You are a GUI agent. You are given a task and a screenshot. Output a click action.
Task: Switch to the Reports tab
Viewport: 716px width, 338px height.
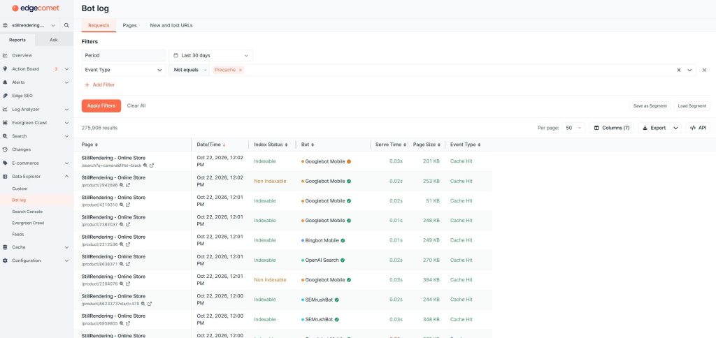[x=17, y=40]
